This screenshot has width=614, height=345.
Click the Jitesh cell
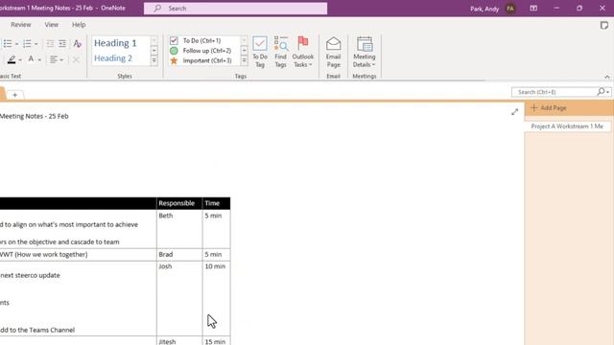(179, 341)
